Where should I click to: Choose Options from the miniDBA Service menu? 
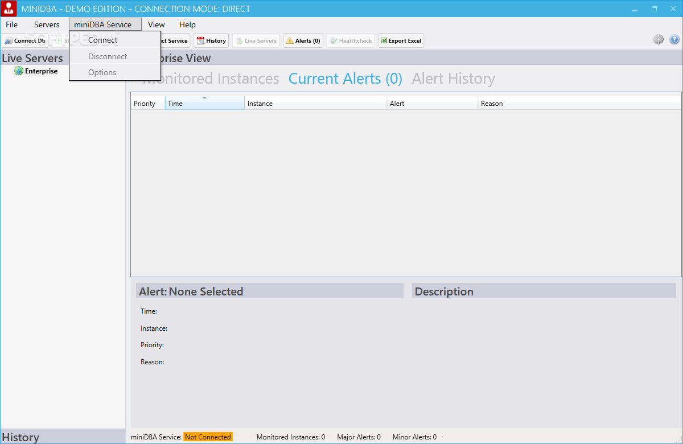pos(115,72)
